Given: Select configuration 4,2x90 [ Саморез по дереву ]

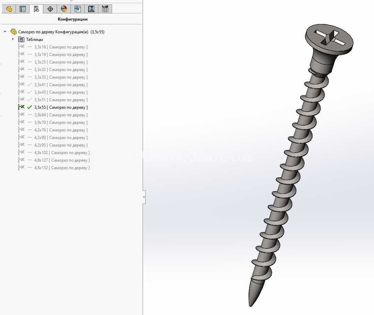Looking at the screenshot, I should [x=61, y=137].
